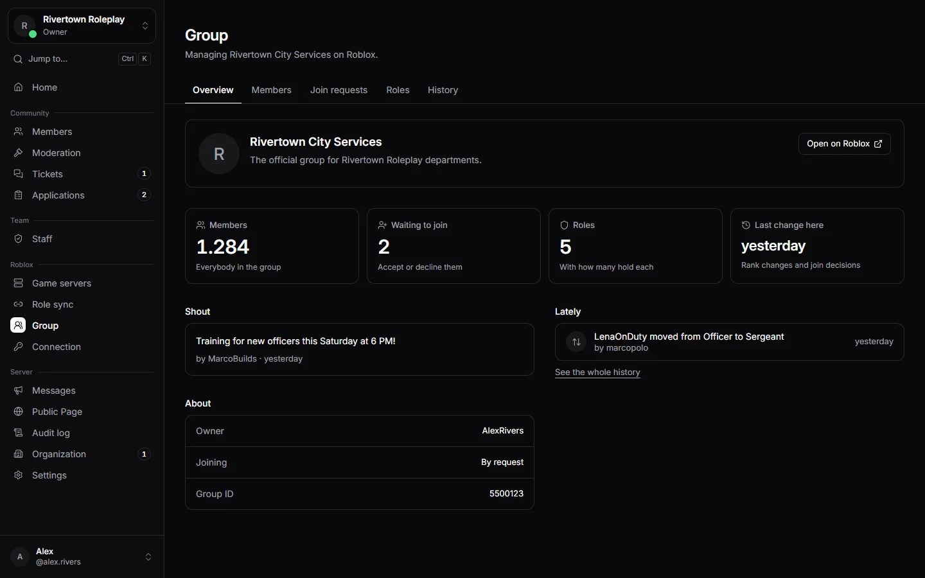
Task: Switch to the Members tab
Action: pos(271,90)
